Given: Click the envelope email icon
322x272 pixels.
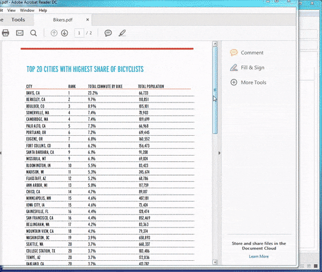Looking at the screenshot, I should click(20, 33).
